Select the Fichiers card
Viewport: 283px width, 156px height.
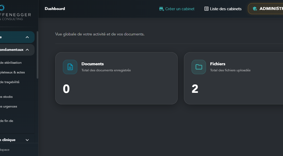tap(233, 78)
